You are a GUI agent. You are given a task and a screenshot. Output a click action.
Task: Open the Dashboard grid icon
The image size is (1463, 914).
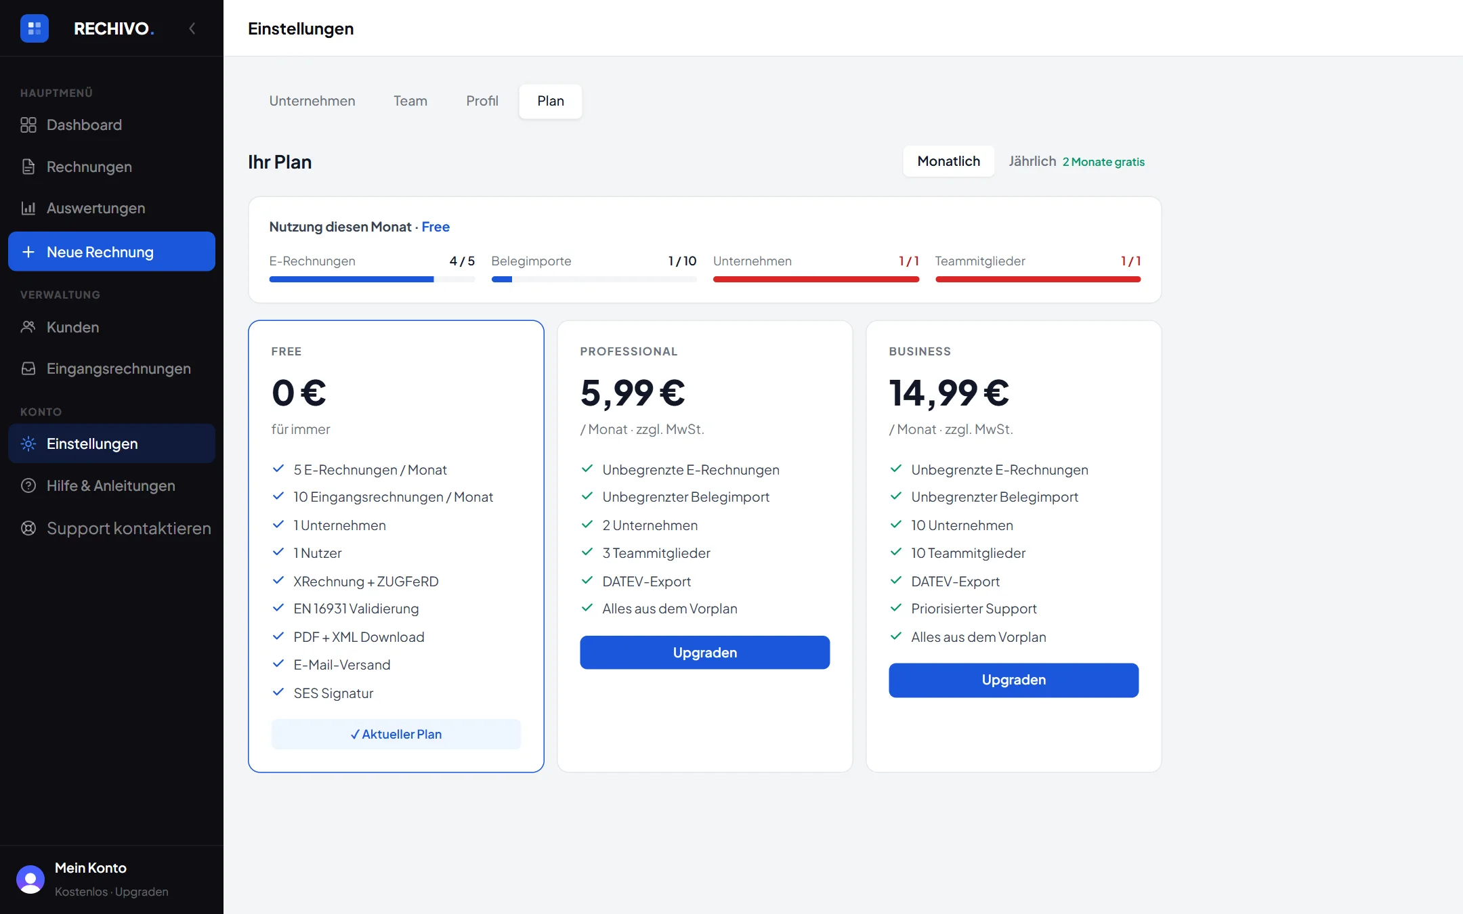(x=28, y=125)
